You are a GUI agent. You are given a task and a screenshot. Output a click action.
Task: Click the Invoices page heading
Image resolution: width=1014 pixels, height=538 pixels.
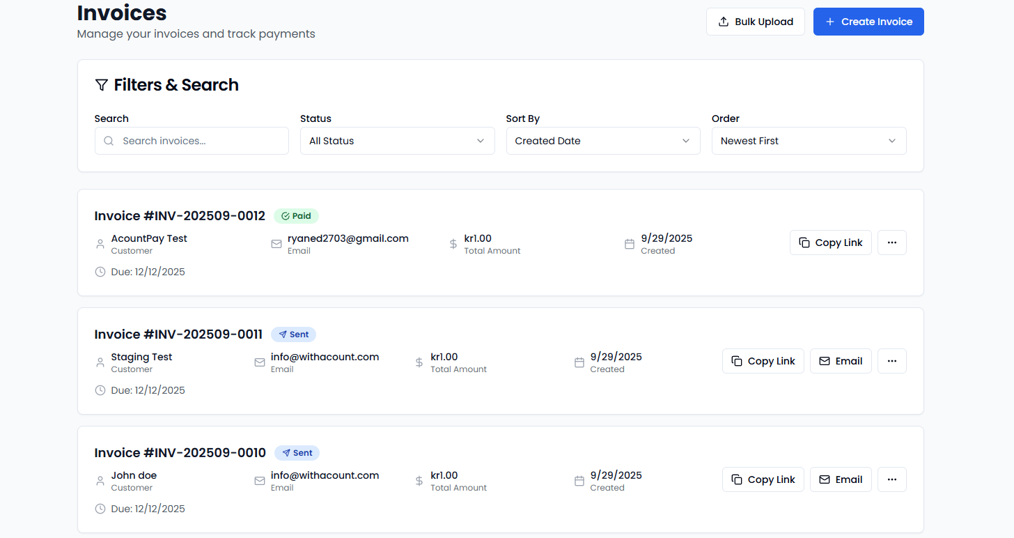[122, 13]
